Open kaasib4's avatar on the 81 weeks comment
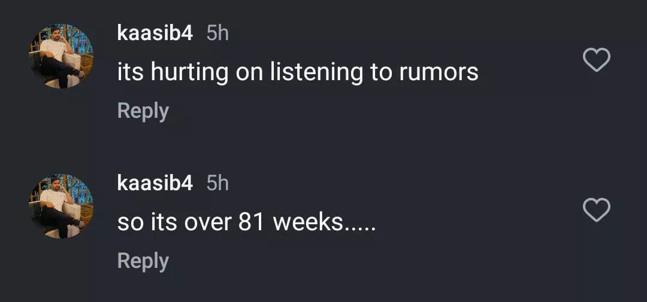The height and width of the screenshot is (302, 647). point(61,206)
